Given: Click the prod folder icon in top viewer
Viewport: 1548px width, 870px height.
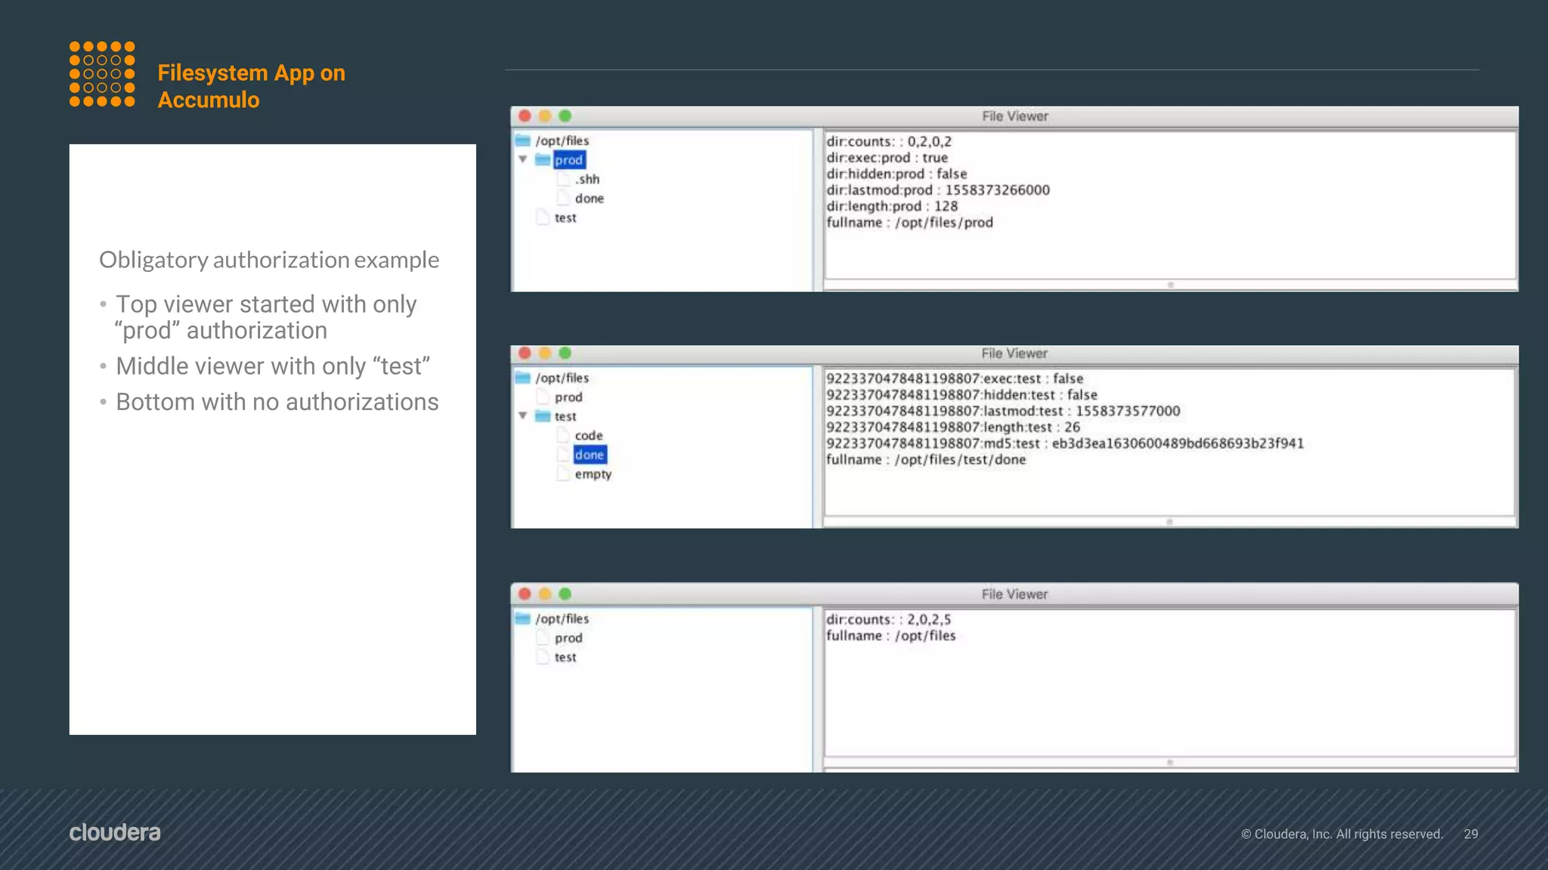Looking at the screenshot, I should coord(543,159).
